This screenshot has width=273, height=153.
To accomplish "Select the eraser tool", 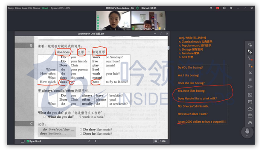I will pos(250,87).
